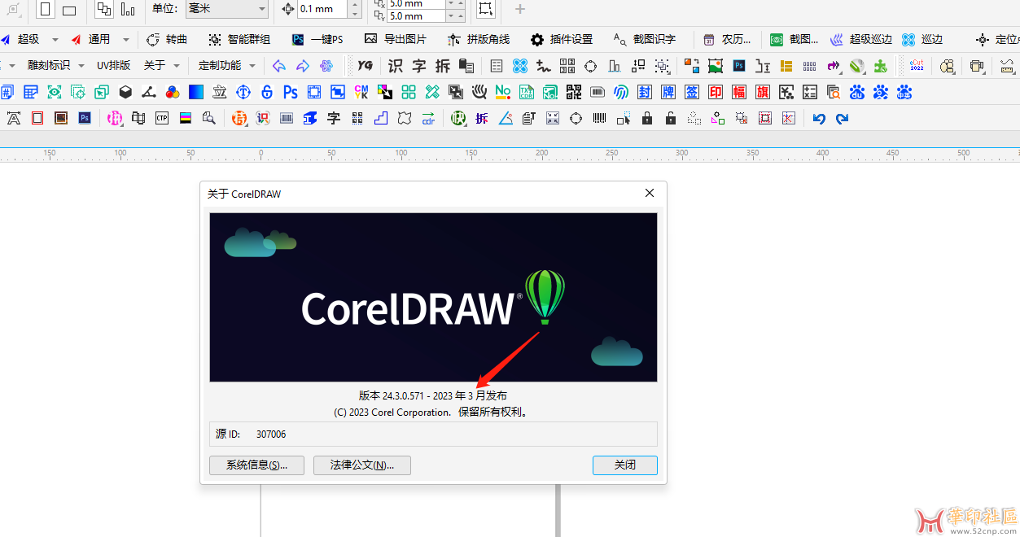Image resolution: width=1020 pixels, height=537 pixels.
Task: Click the YG icon
Action: (366, 66)
